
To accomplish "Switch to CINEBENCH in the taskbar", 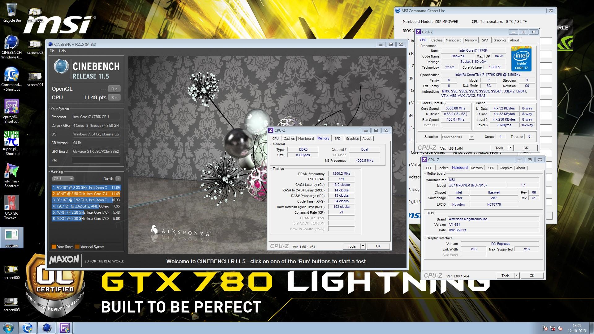I will click(x=46, y=328).
